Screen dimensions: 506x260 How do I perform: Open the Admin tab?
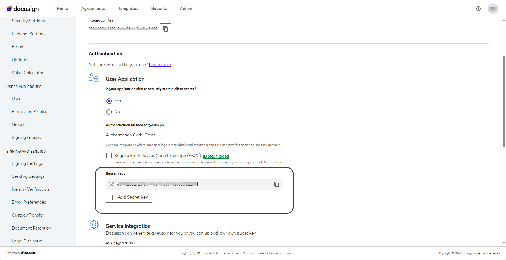[x=186, y=9]
